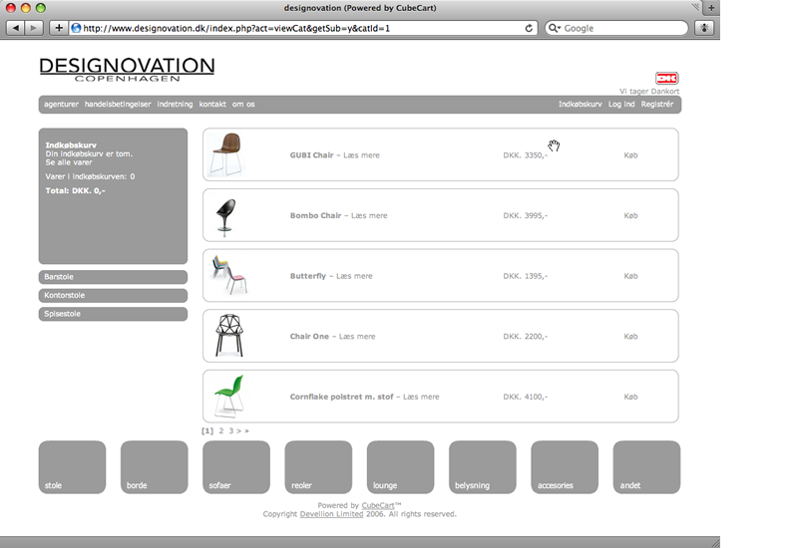
Task: Open the borde category tile
Action: click(x=155, y=467)
